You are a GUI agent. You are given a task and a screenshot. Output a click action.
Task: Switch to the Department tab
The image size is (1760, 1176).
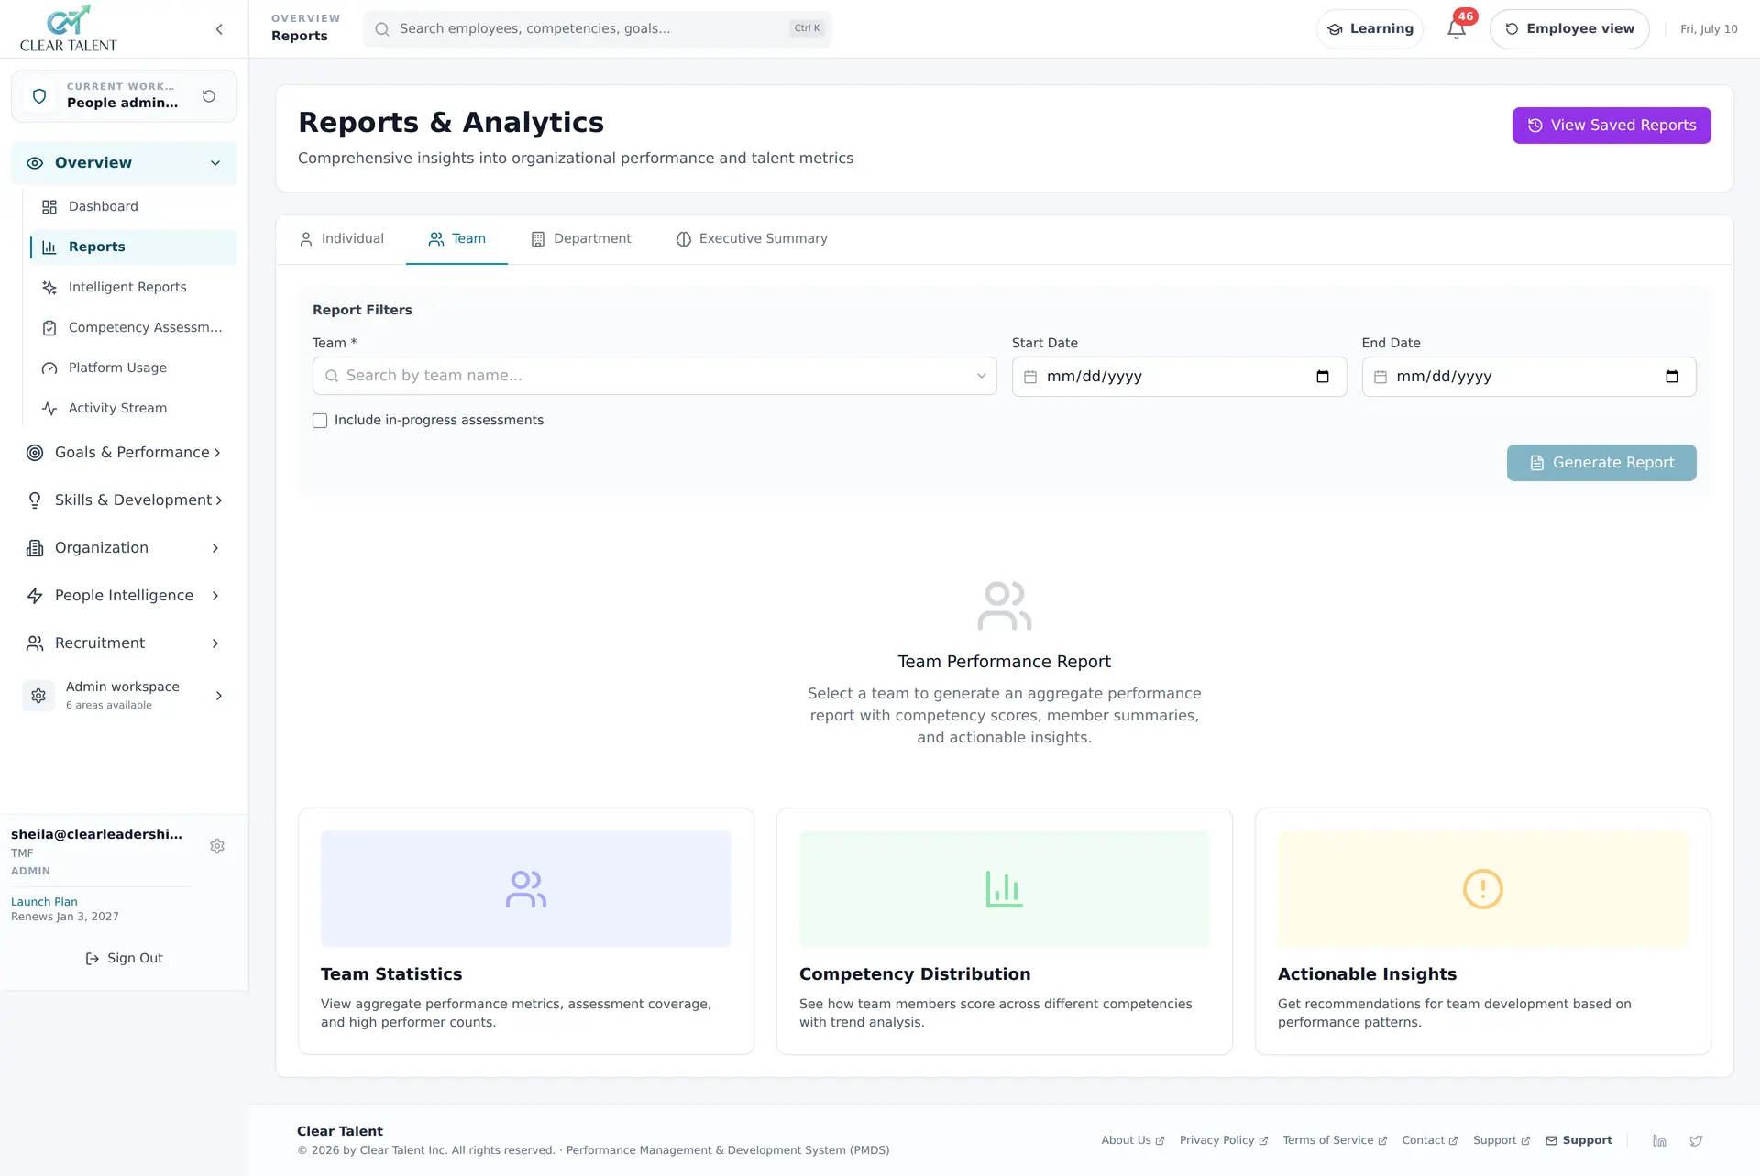pos(581,239)
